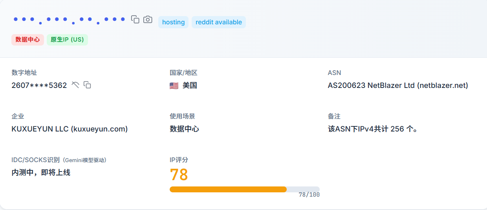This screenshot has height=210, width=487.
Task: Click the masked IP address dots
Action: pos(69,20)
